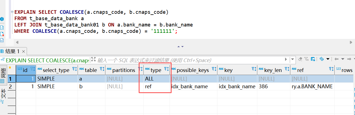This screenshot has height=115, width=355.
Task: Click the SQL filter expression input
Action: tap(190, 60)
